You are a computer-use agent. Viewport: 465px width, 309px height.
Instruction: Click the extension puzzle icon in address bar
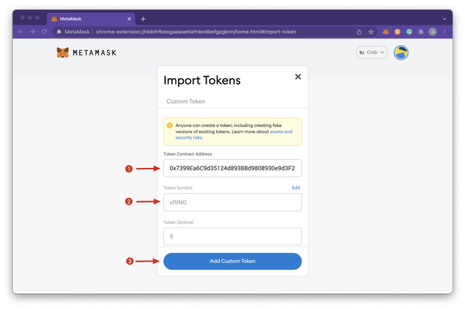(x=59, y=31)
